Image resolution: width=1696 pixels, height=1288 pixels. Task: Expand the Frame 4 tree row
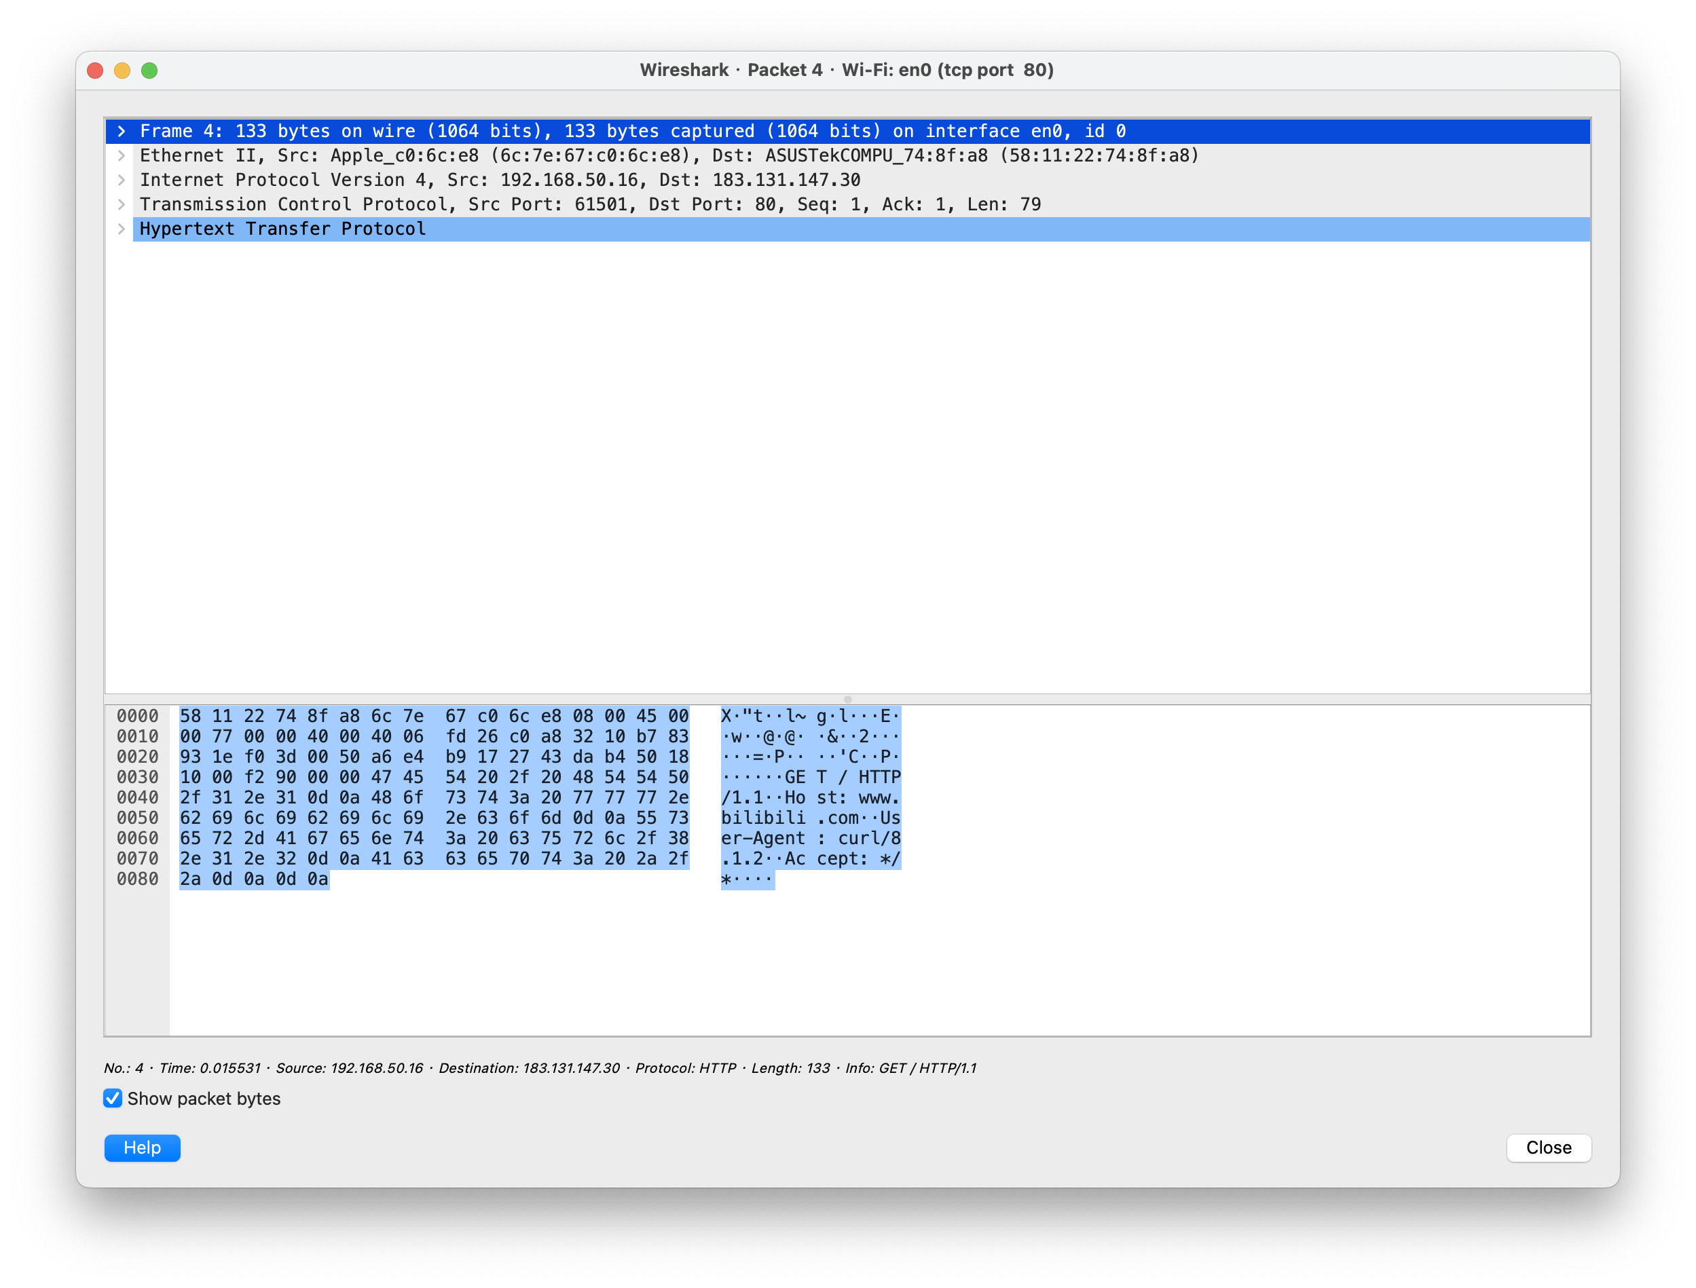(122, 131)
